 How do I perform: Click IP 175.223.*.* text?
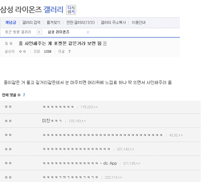click(x=89, y=107)
